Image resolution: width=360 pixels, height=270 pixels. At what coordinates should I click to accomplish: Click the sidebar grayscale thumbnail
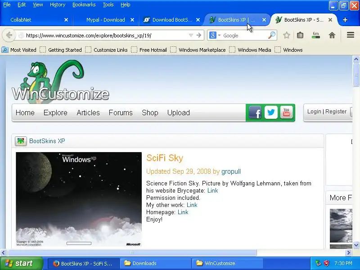pos(341,225)
